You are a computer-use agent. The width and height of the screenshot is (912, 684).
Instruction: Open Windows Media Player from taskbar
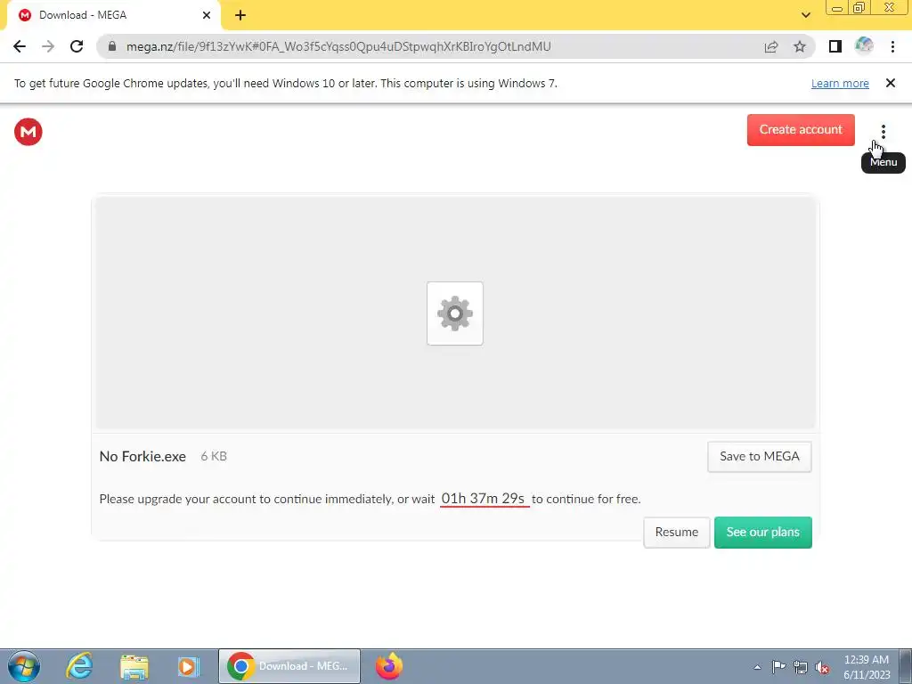pos(189,666)
